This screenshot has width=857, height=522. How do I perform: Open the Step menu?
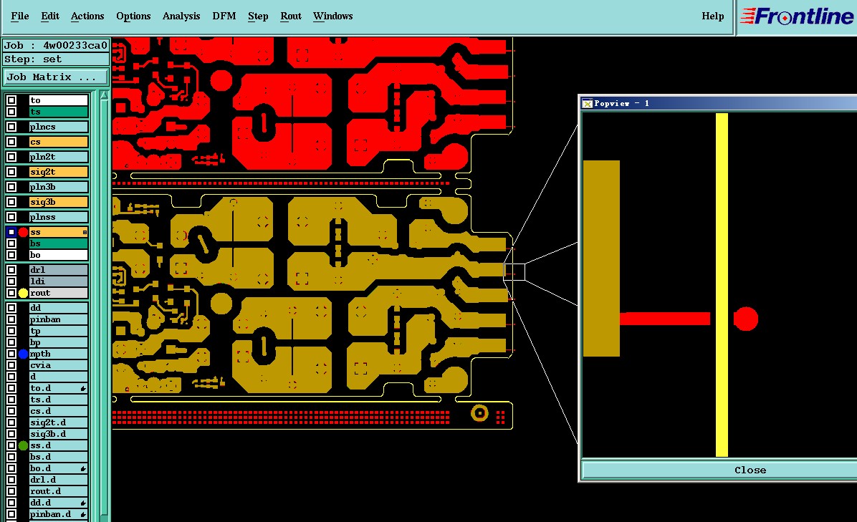(258, 16)
